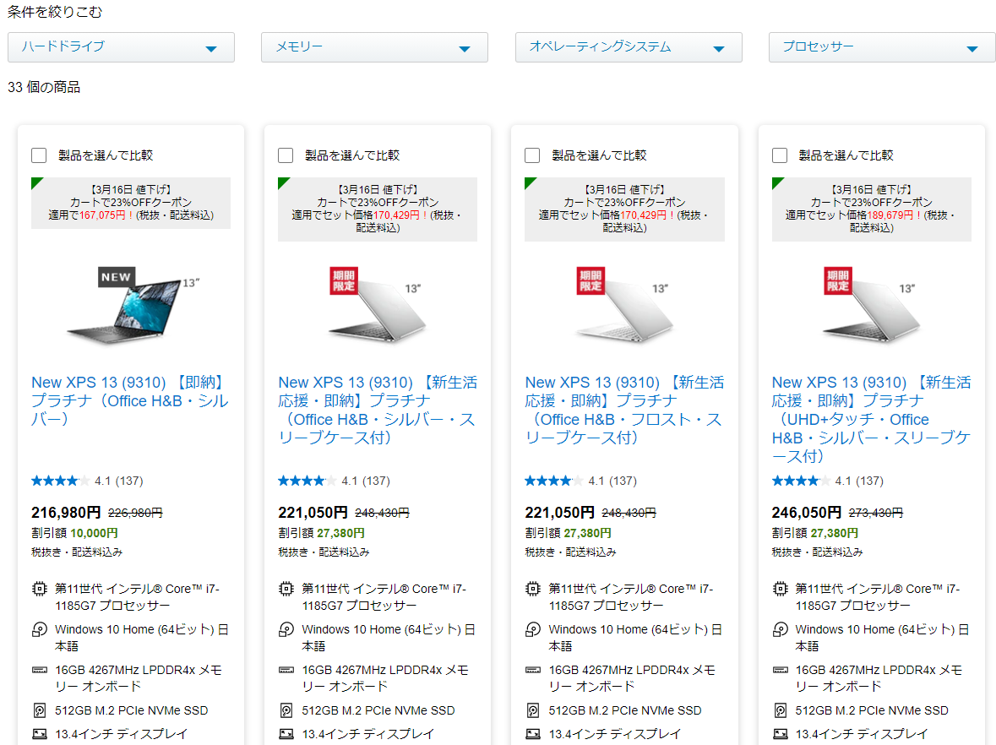Click laptop image of the 246,050円 product
Viewport: 996px width, 745px height.
(x=871, y=306)
